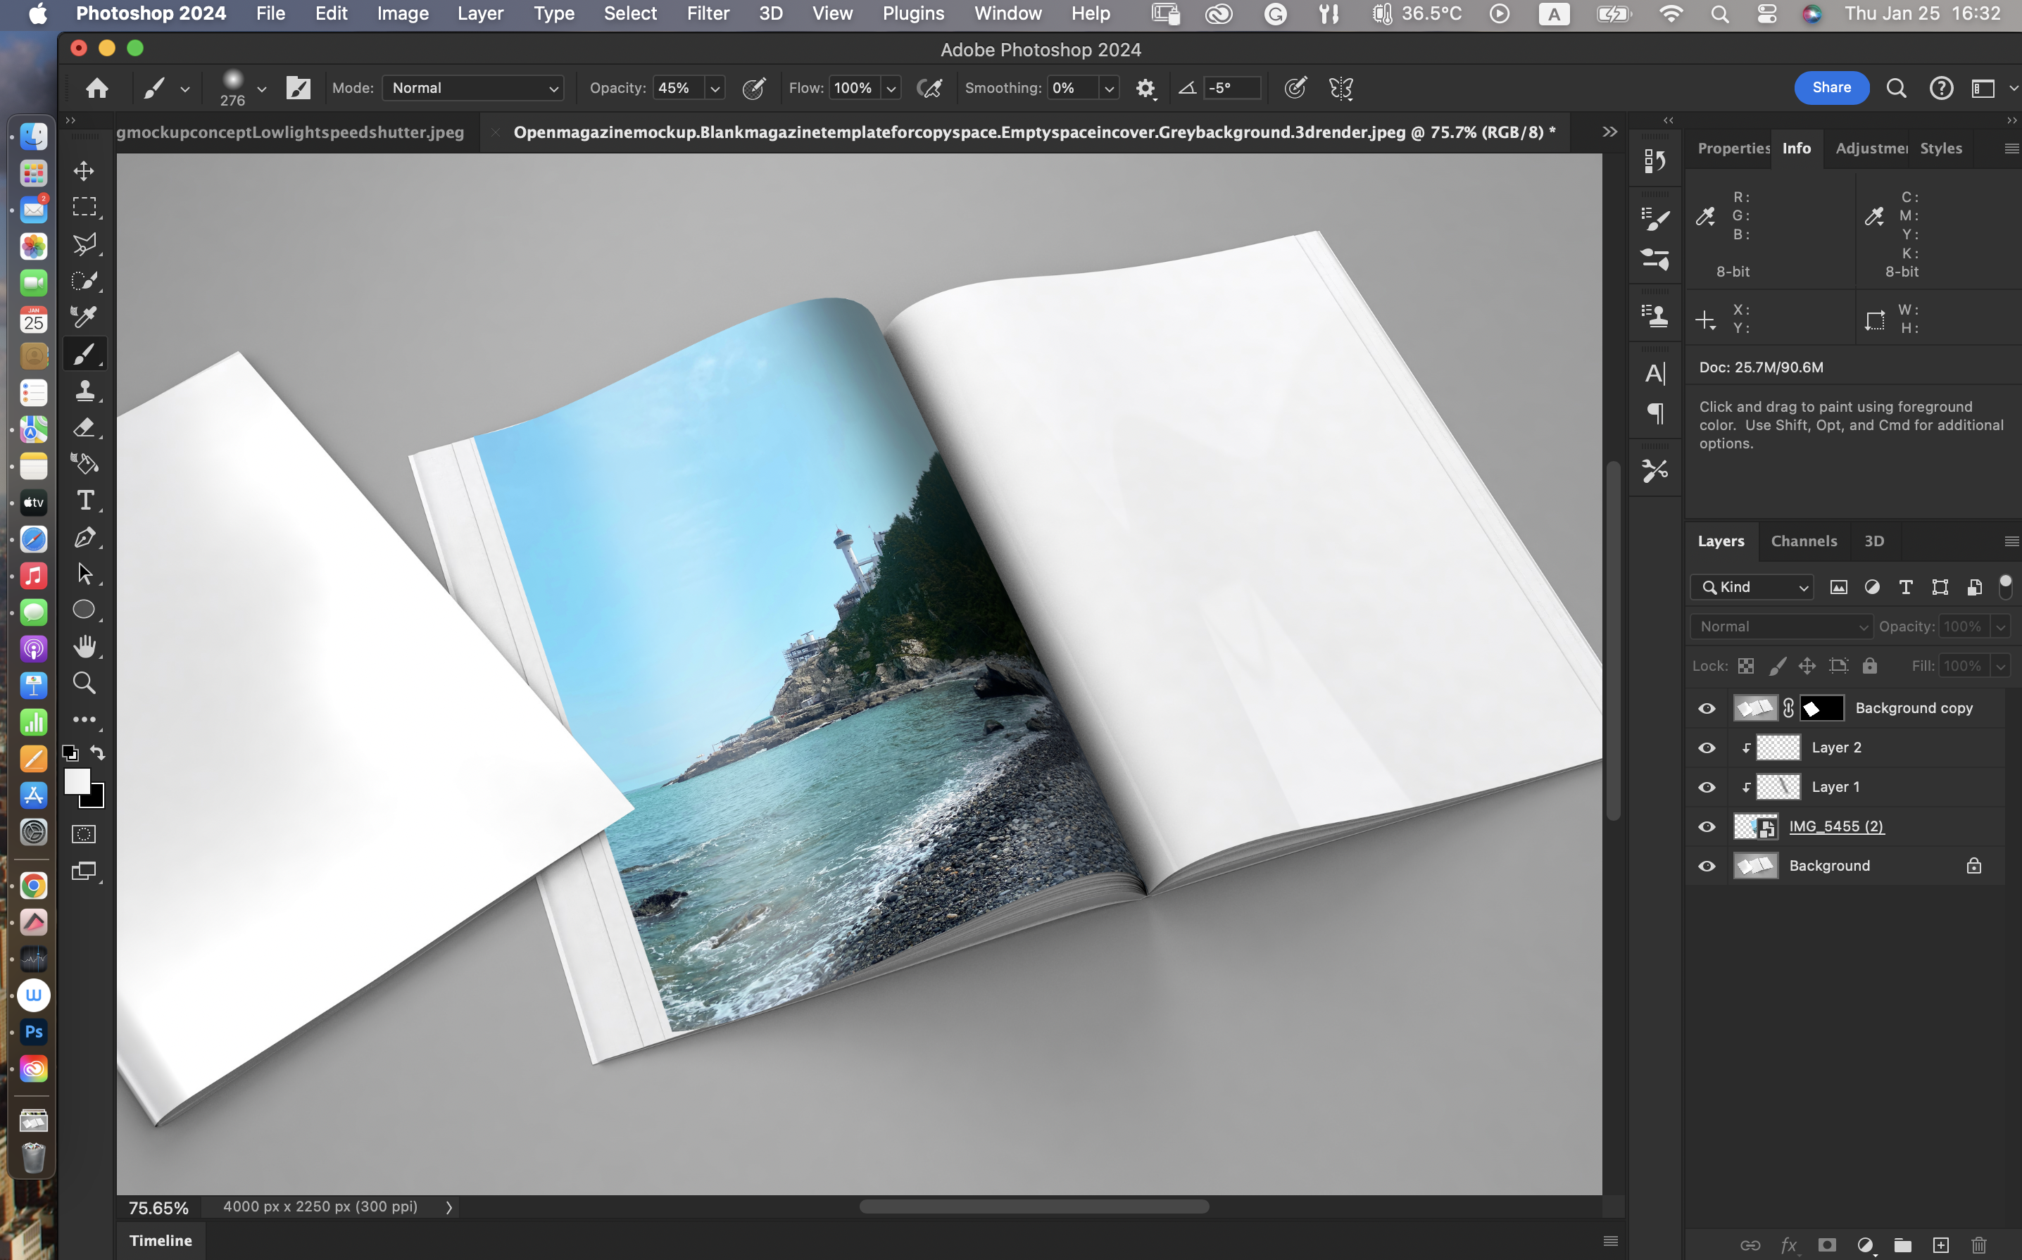
Task: Switch to the Channels tab
Action: [x=1803, y=541]
